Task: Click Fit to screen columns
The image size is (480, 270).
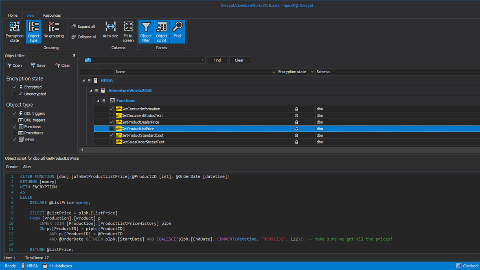Action: click(x=128, y=31)
